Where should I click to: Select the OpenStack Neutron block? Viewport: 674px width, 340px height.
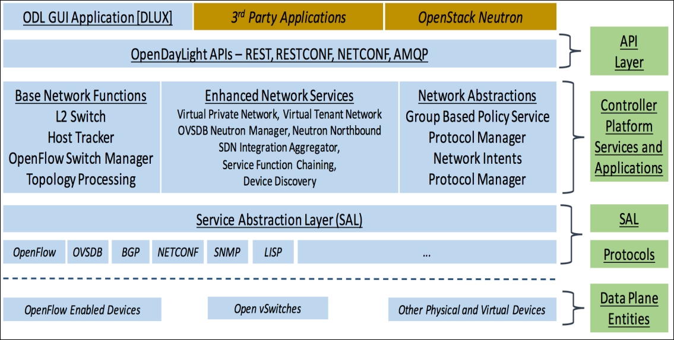coord(470,17)
